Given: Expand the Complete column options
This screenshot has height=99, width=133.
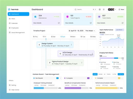Looking at the screenshot, I should (x=122, y=78).
